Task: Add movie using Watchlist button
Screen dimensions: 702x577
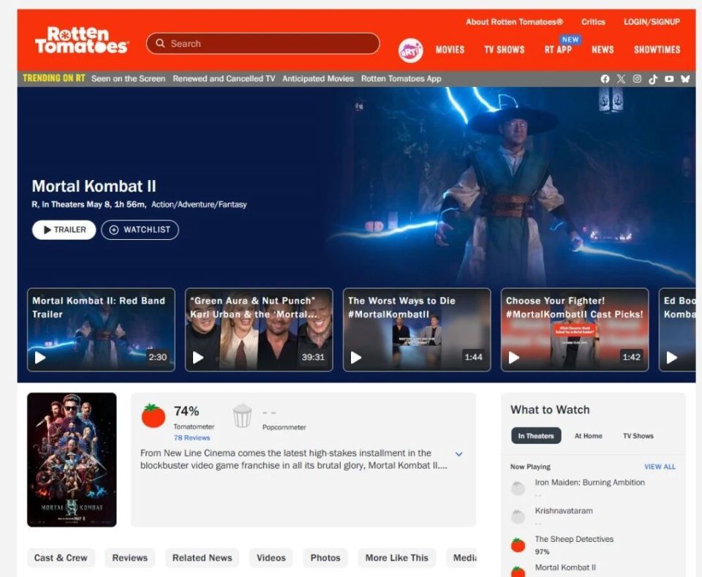Action: 140,230
